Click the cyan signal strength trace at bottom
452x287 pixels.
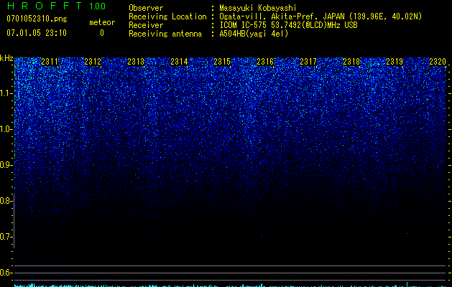(230, 285)
